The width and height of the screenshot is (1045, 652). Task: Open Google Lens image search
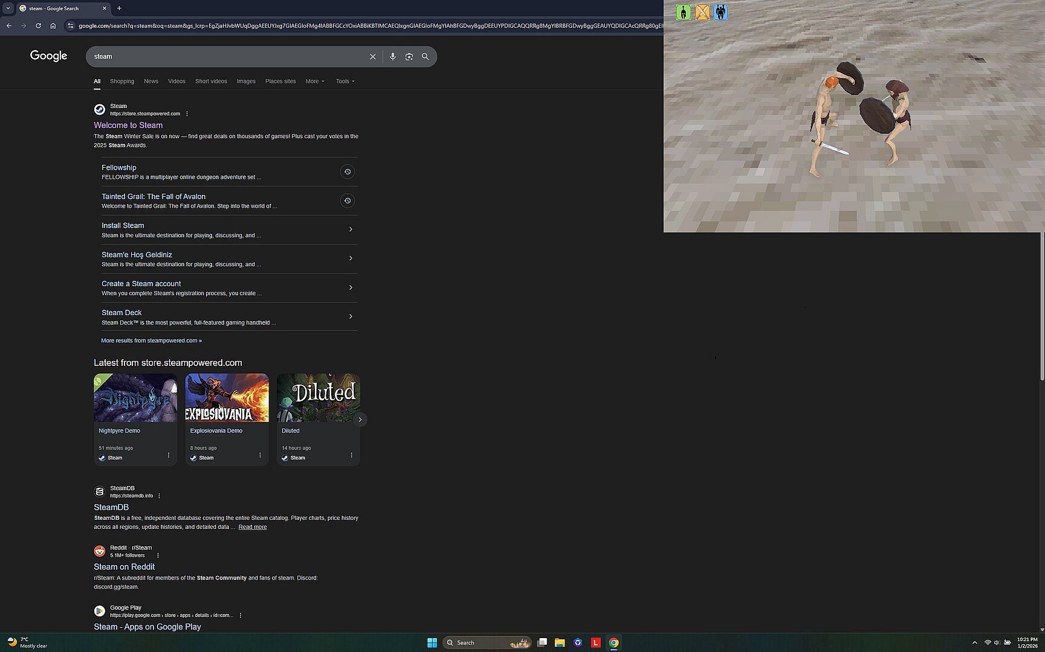[409, 56]
